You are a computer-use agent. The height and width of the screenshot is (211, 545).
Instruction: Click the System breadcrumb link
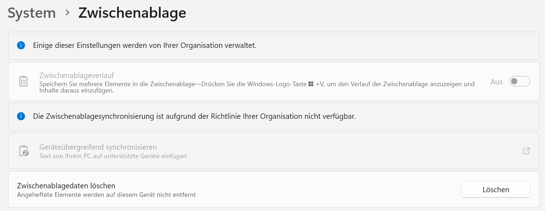(32, 13)
